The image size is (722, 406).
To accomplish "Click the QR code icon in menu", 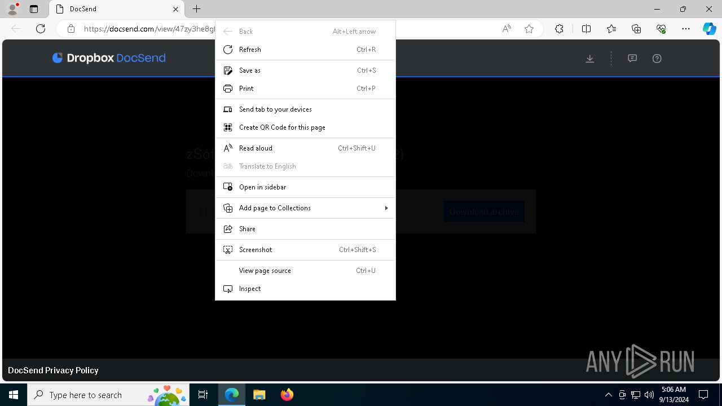I will click(x=228, y=127).
